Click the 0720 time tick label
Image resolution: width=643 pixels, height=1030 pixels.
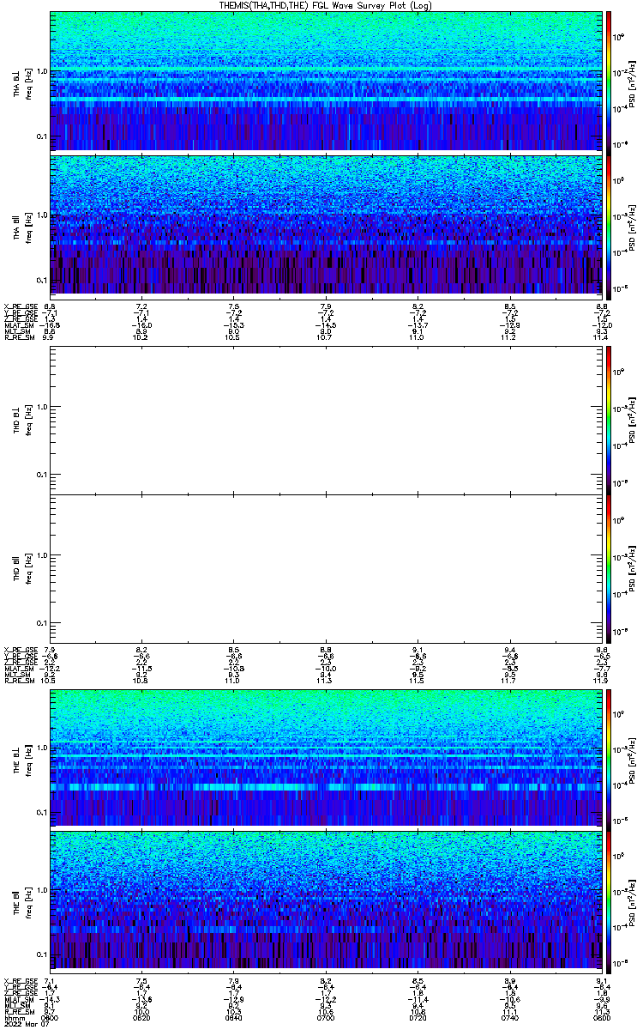pyautogui.click(x=418, y=1017)
